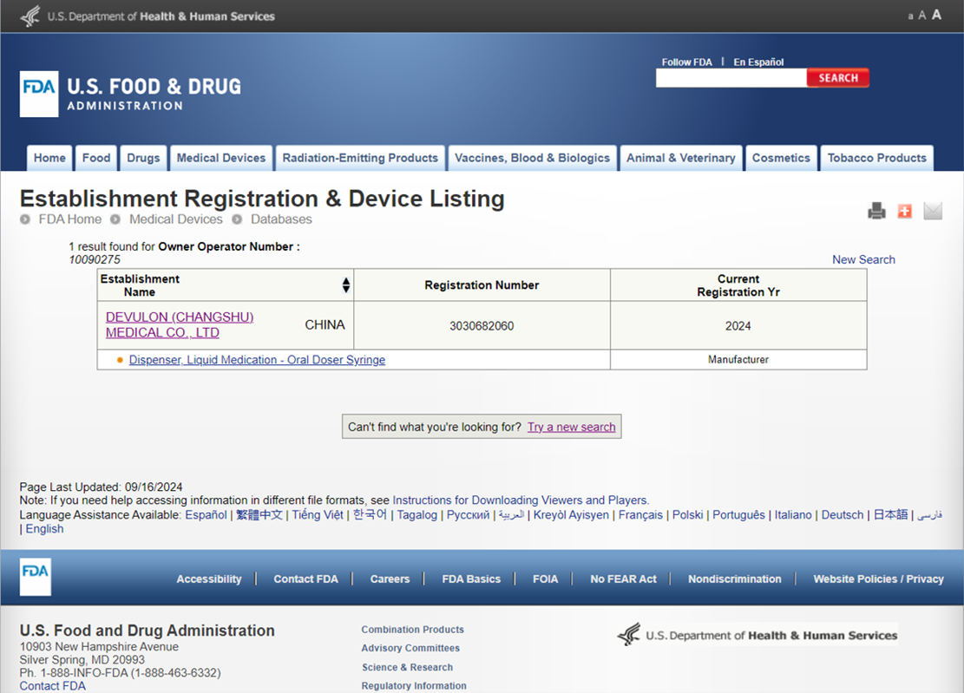This screenshot has height=693, width=964.
Task: Open No FEAR Act footer link
Action: [x=623, y=579]
